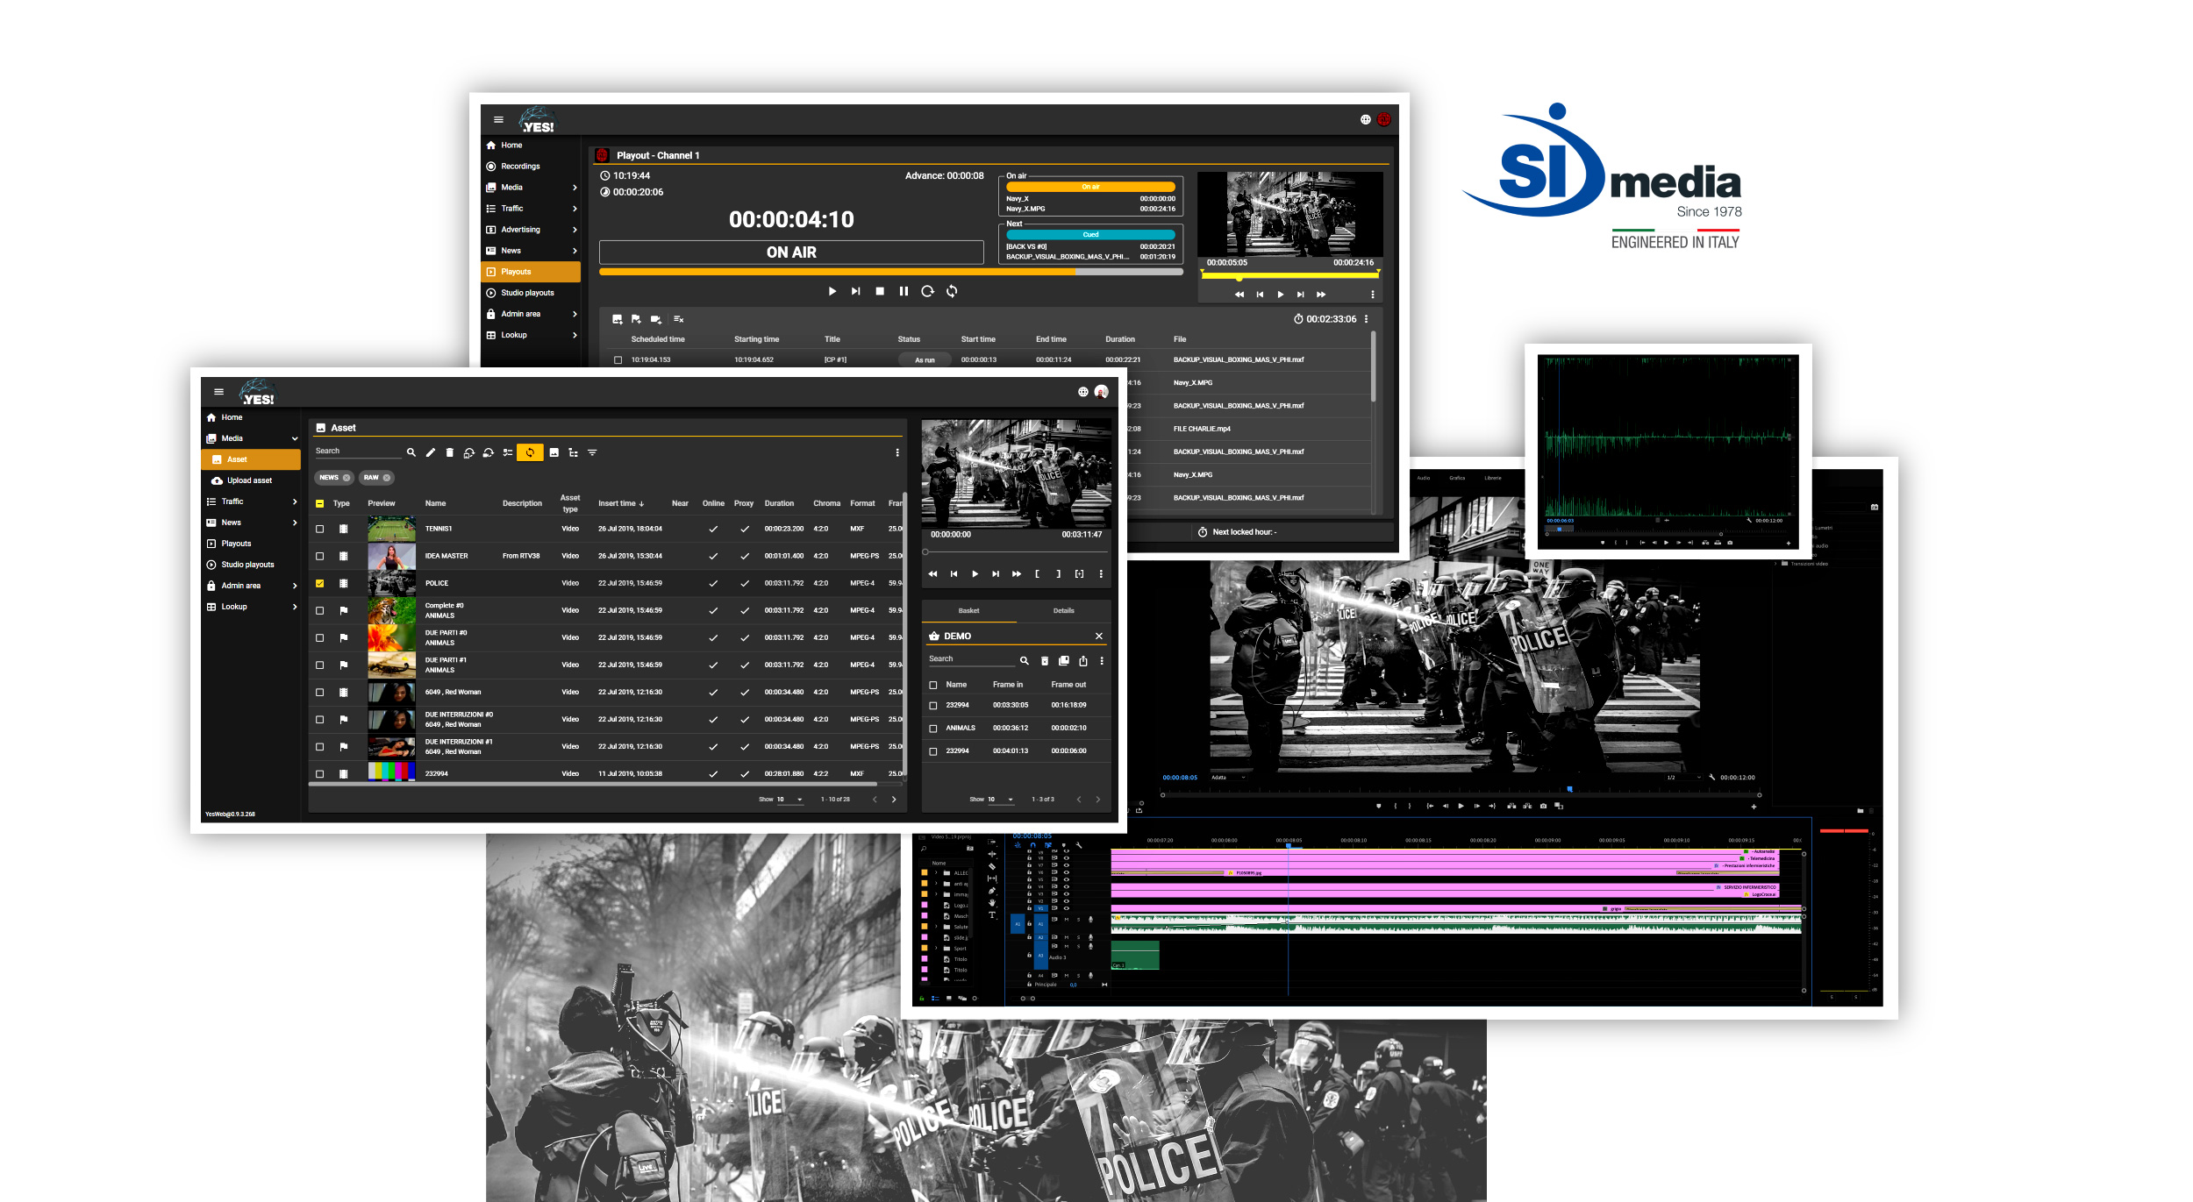
Task: Click the pause button in Playout Channel 1
Action: pyautogui.click(x=904, y=291)
